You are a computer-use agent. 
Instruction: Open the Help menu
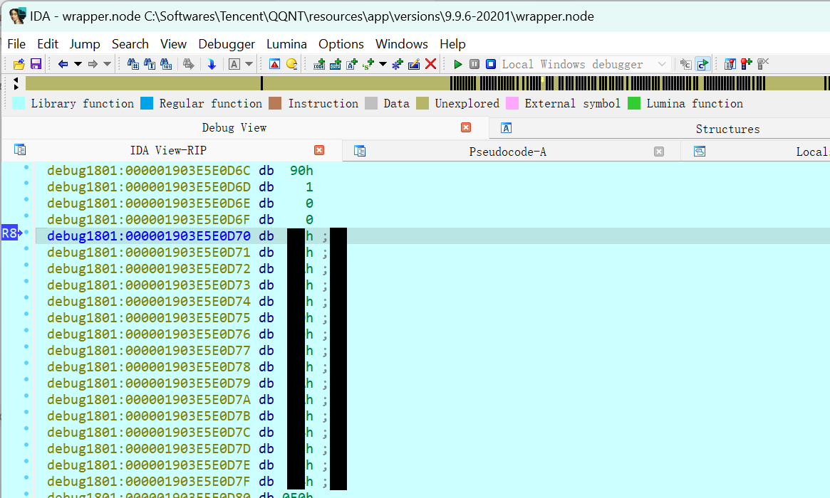(452, 44)
